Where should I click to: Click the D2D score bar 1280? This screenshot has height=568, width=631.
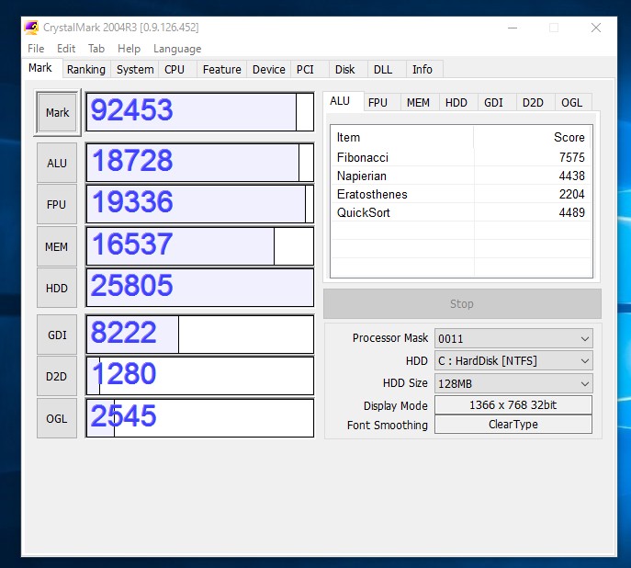[x=200, y=376]
